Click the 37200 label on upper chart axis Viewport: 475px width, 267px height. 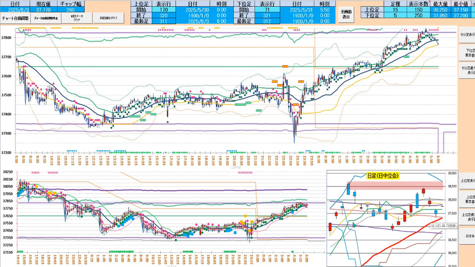tap(6, 153)
